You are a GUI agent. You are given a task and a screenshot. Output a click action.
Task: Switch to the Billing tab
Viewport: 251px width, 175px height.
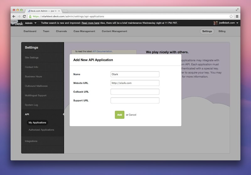(x=222, y=31)
